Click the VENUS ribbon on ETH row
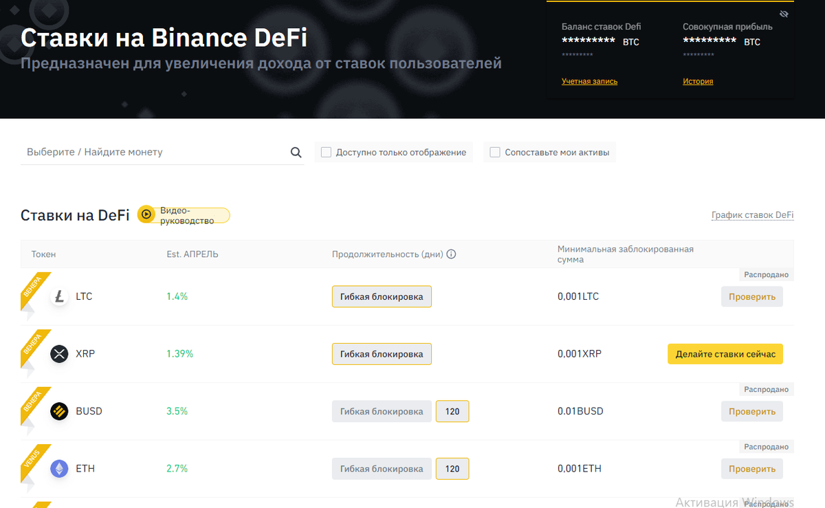The width and height of the screenshot is (825, 508). pyautogui.click(x=34, y=462)
